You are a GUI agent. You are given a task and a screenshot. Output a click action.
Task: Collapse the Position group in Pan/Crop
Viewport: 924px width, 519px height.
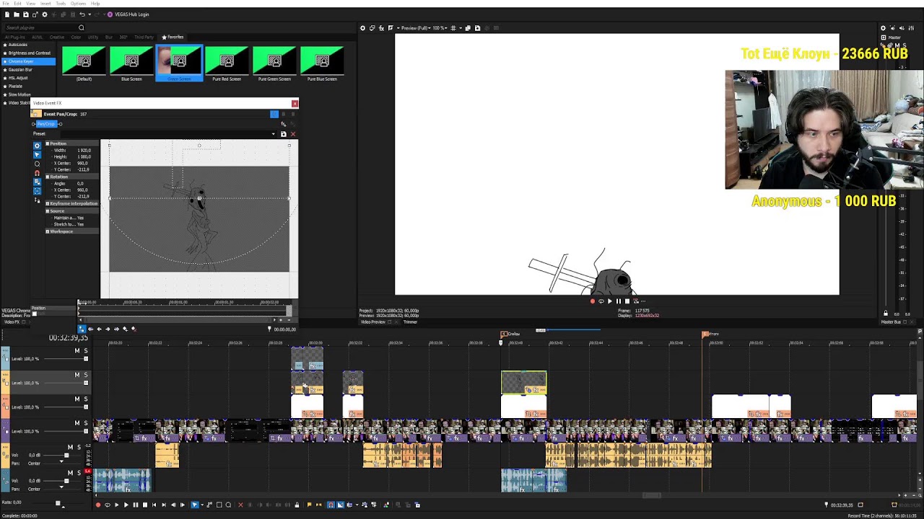48,143
